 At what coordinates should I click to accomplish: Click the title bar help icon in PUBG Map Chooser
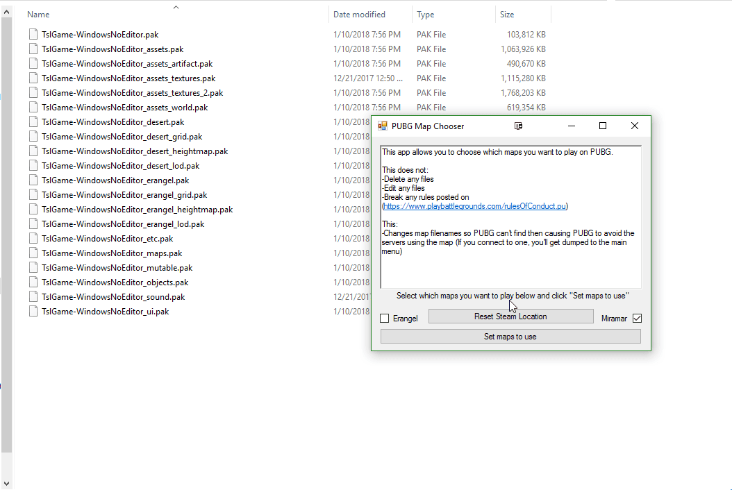coord(518,126)
